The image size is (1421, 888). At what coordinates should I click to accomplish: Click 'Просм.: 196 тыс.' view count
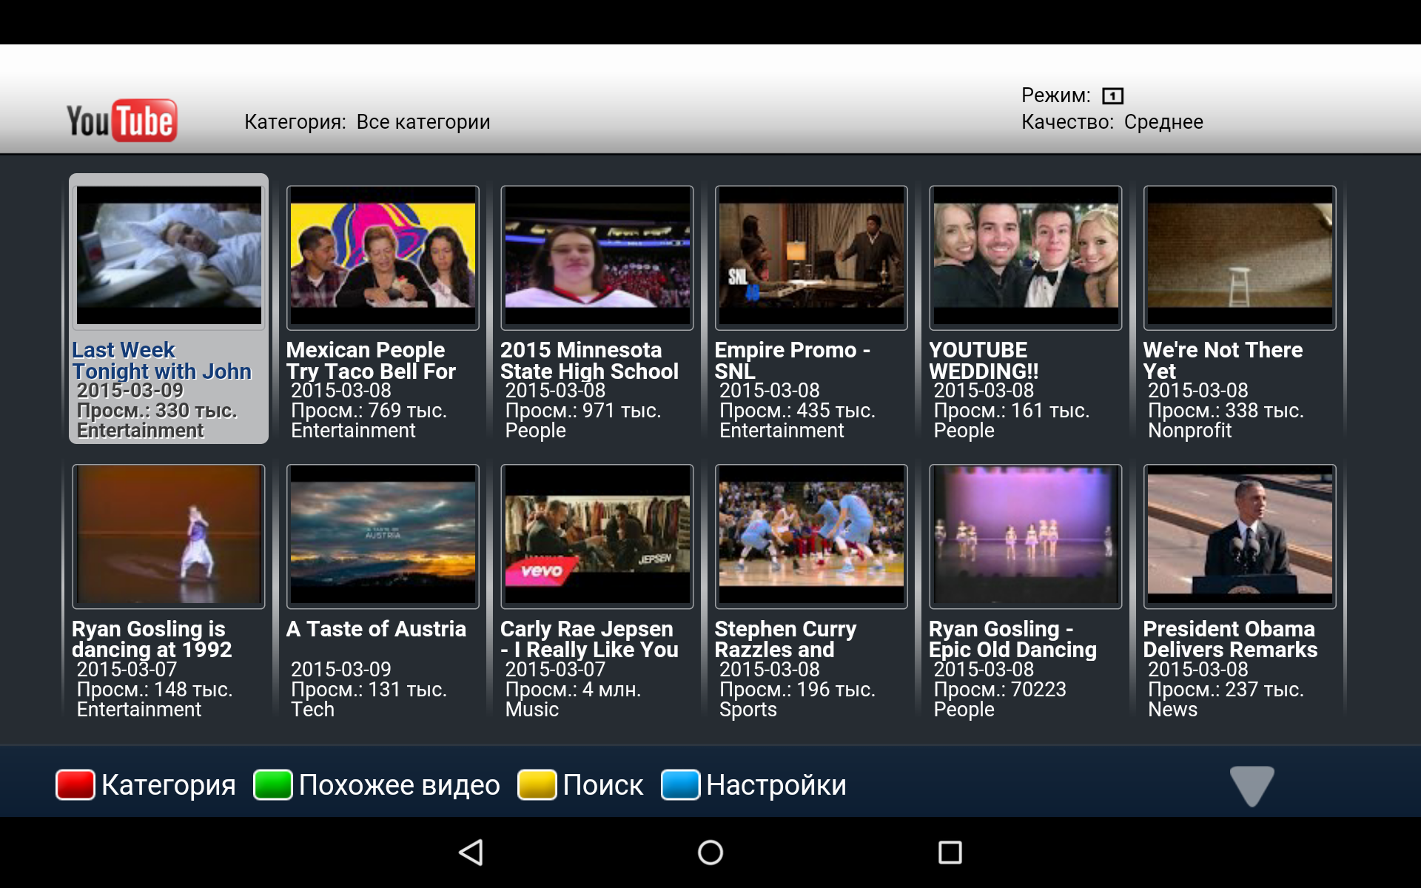(797, 690)
